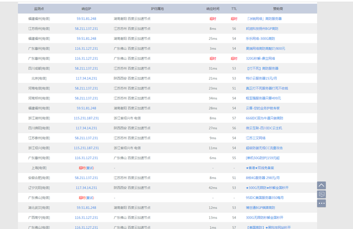Click the TTL column header

pos(234,9)
